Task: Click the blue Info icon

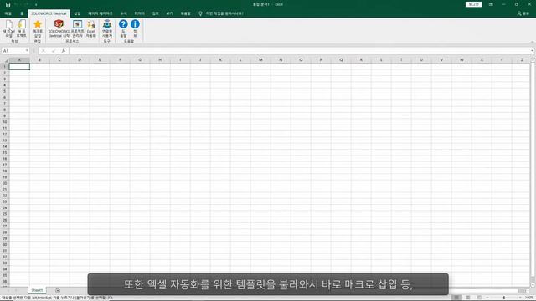Action: [x=135, y=24]
